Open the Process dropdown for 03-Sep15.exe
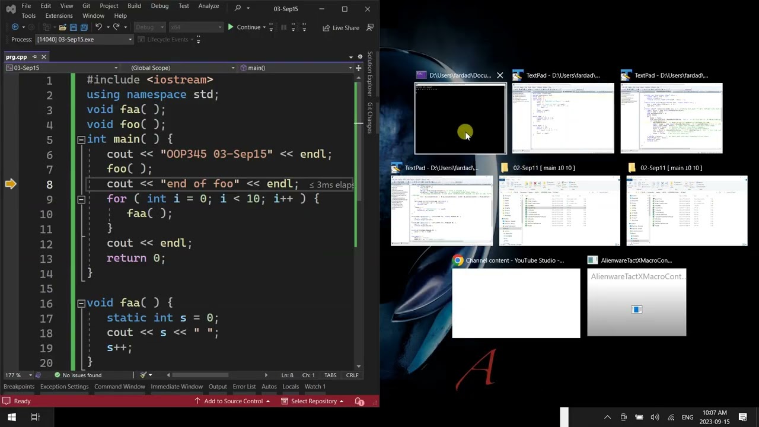Screen dimensions: 759x427 coord(84,39)
